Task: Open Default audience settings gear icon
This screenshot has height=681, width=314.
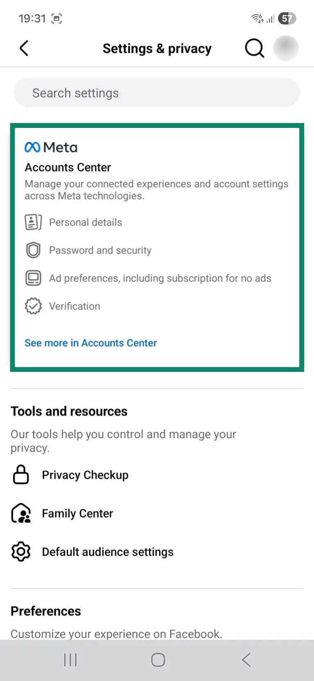Action: point(21,551)
